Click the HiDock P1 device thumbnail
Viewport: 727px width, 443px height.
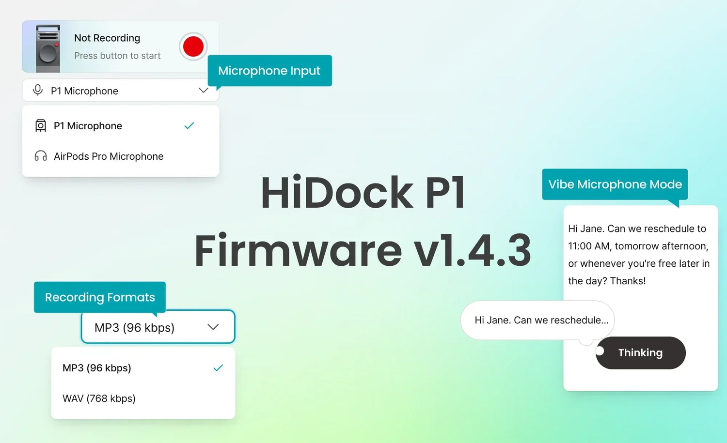click(48, 48)
